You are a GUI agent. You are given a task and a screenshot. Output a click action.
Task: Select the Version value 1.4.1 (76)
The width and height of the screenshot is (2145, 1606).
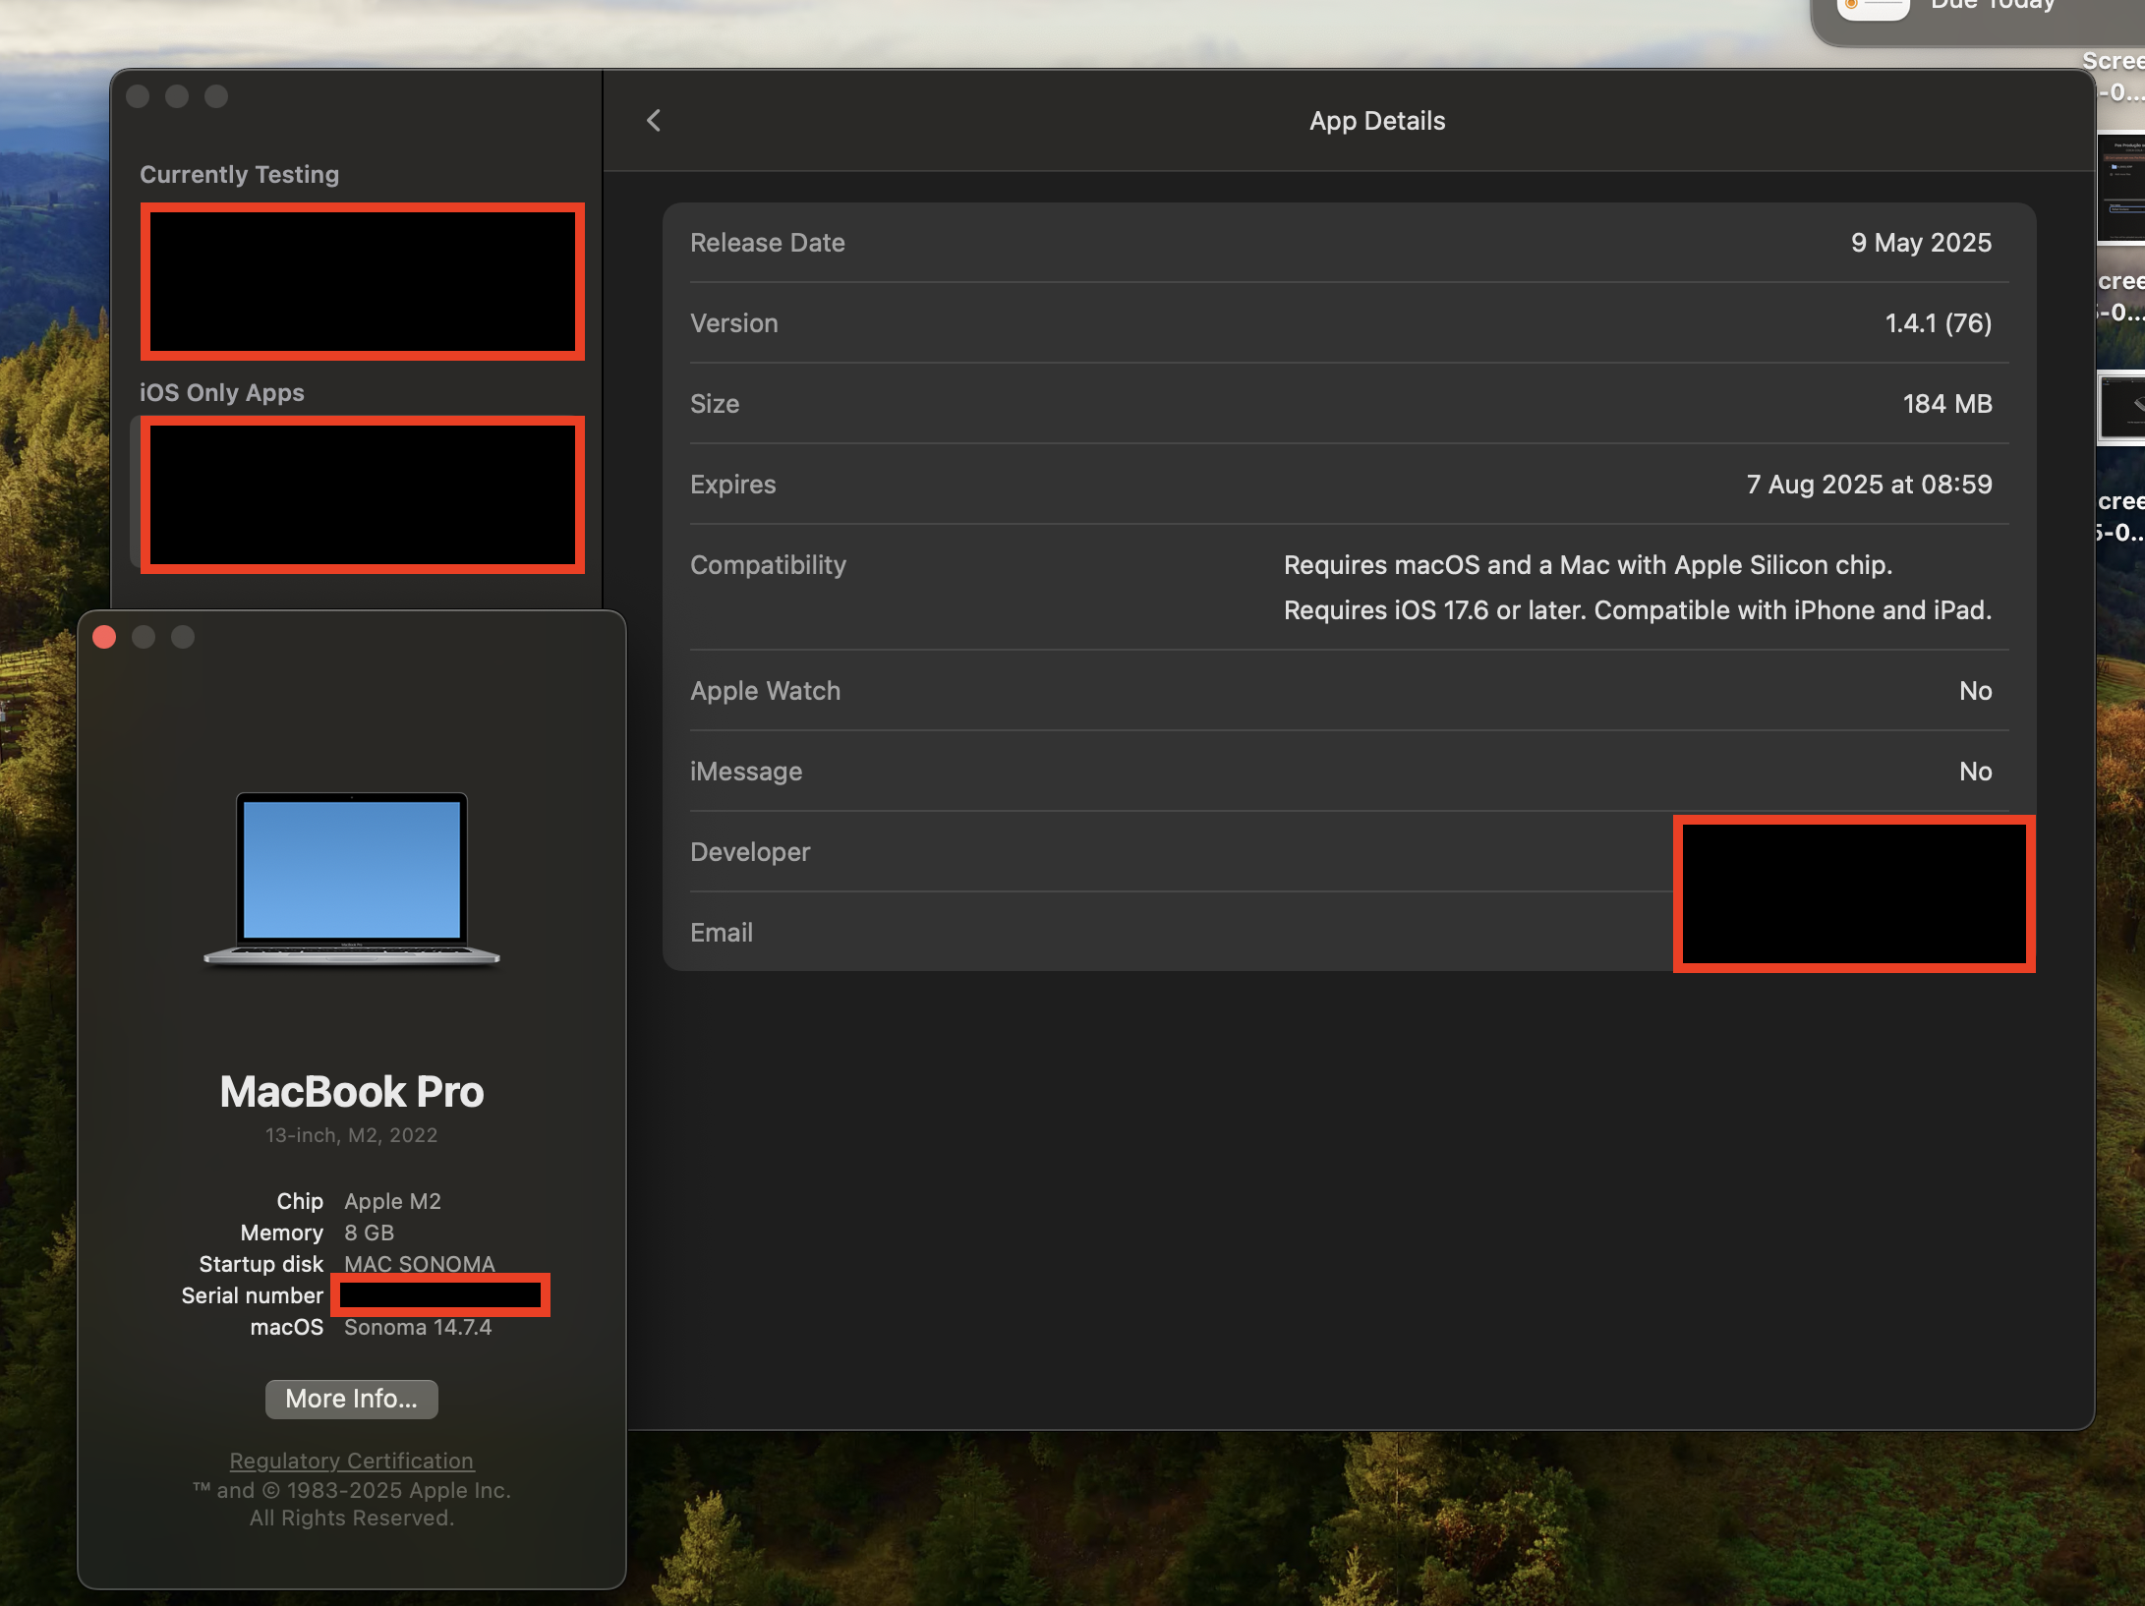pyautogui.click(x=1938, y=323)
